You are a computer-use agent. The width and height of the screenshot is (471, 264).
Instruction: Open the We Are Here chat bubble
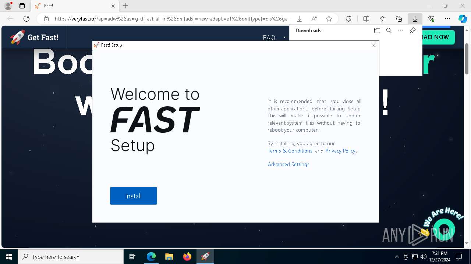click(x=444, y=230)
